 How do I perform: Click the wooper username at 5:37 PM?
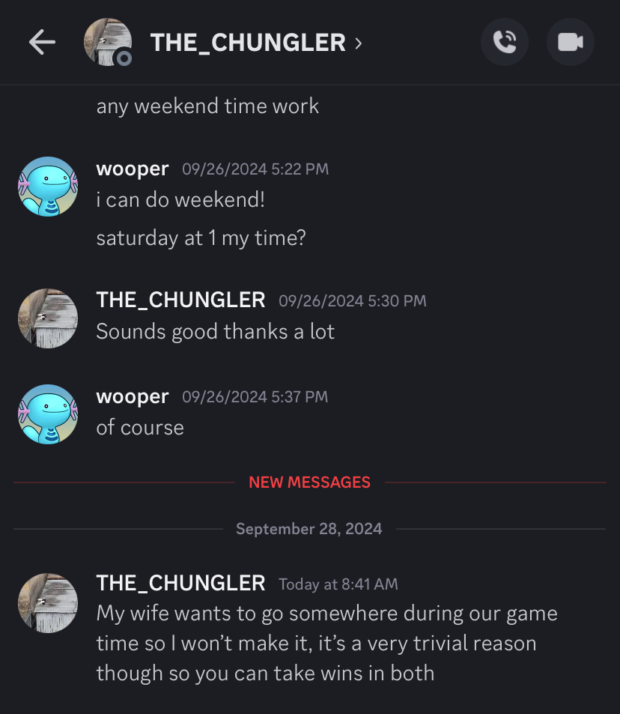point(133,396)
